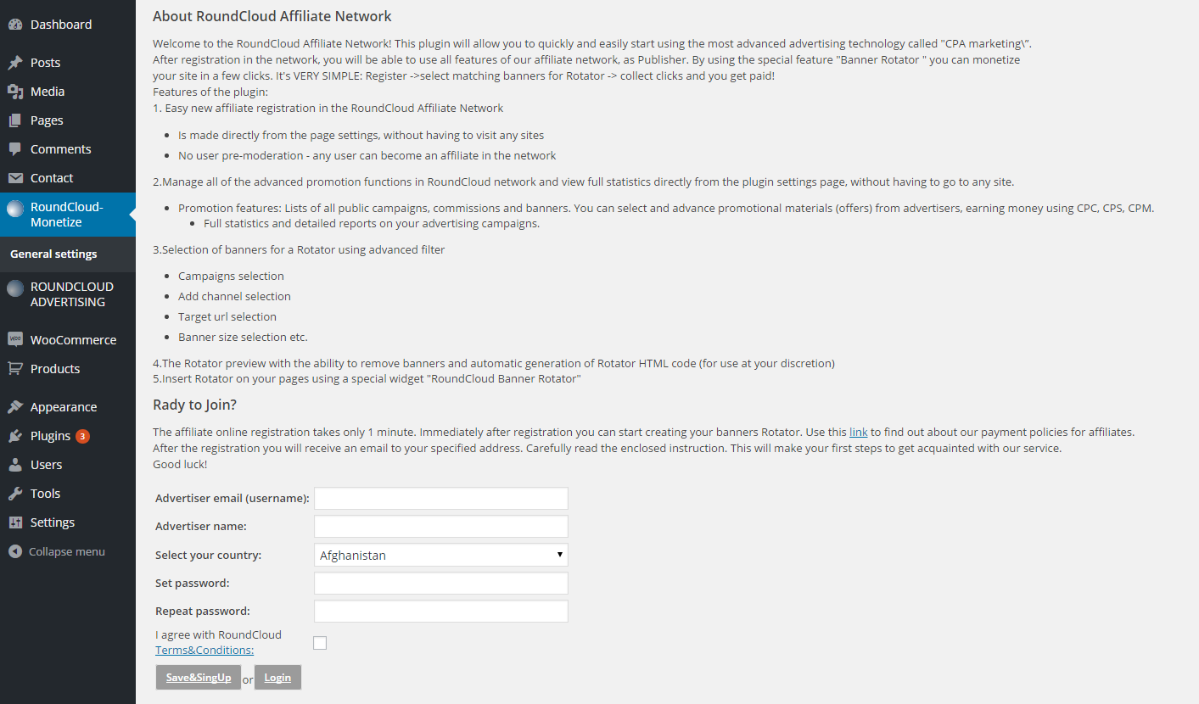Screen dimensions: 1199x704
Task: Open the Dashboard gauge icon
Action: click(x=15, y=25)
